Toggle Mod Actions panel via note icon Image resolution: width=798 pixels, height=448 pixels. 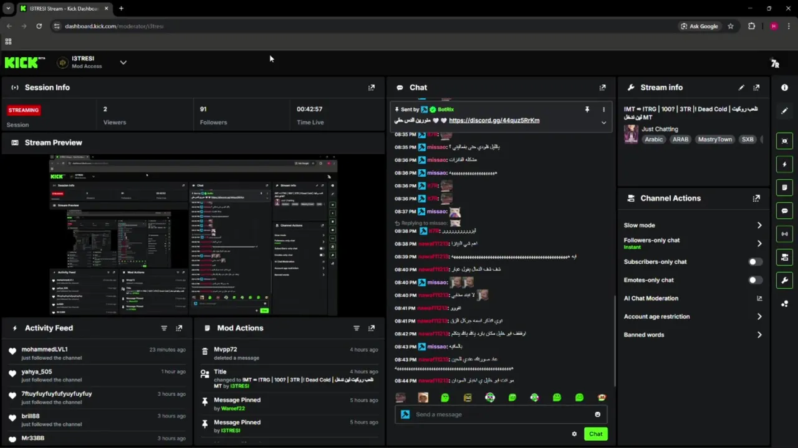784,187
